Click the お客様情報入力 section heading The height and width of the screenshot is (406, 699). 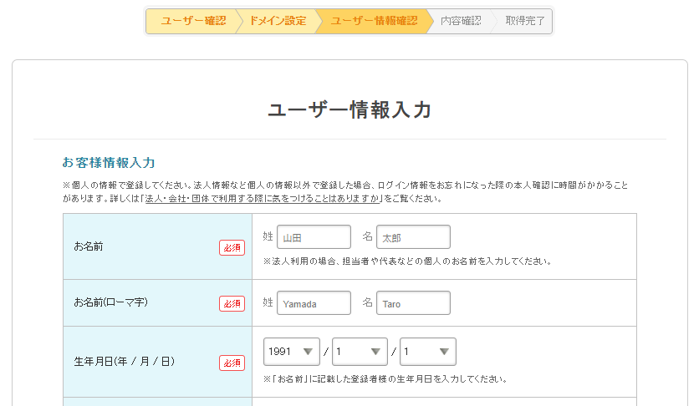point(109,162)
